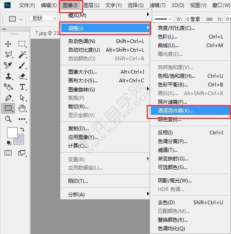
Task: Choose 通道混合器(X)... from adjustments
Action: coord(190,110)
